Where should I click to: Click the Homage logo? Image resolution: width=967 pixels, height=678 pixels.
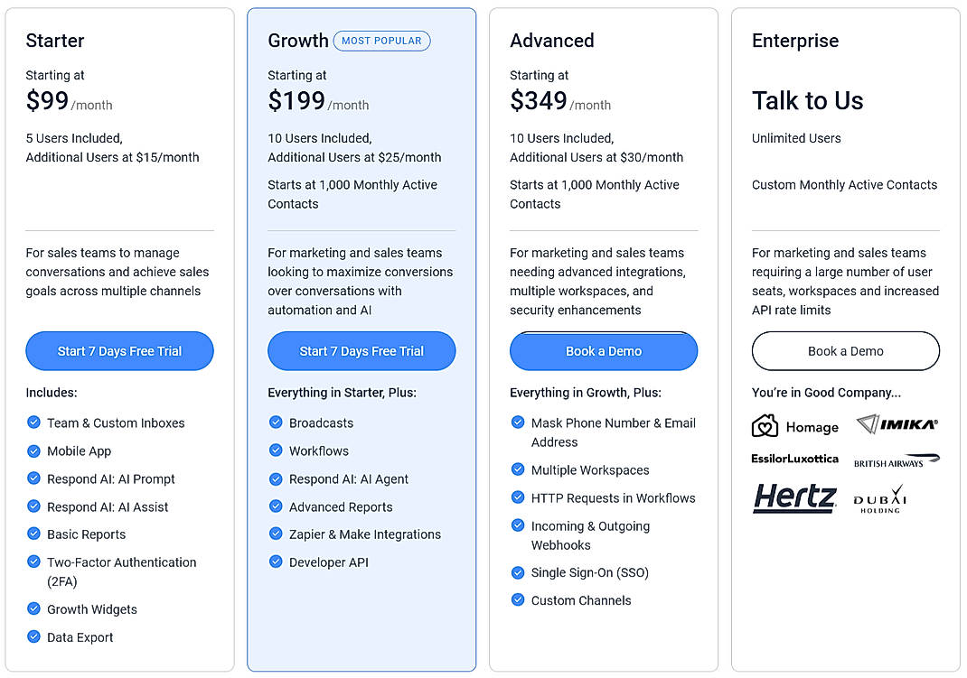(795, 426)
